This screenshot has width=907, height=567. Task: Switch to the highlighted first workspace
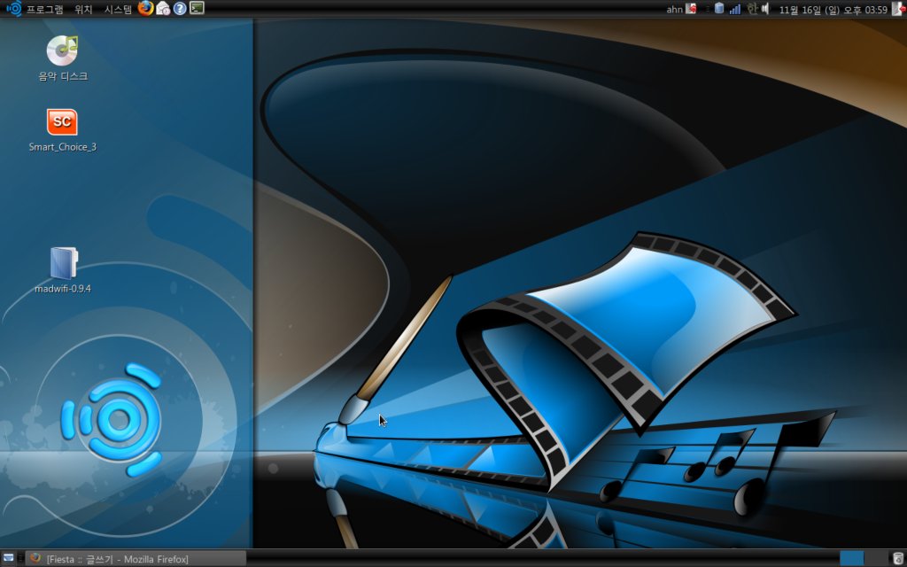[x=851, y=559]
